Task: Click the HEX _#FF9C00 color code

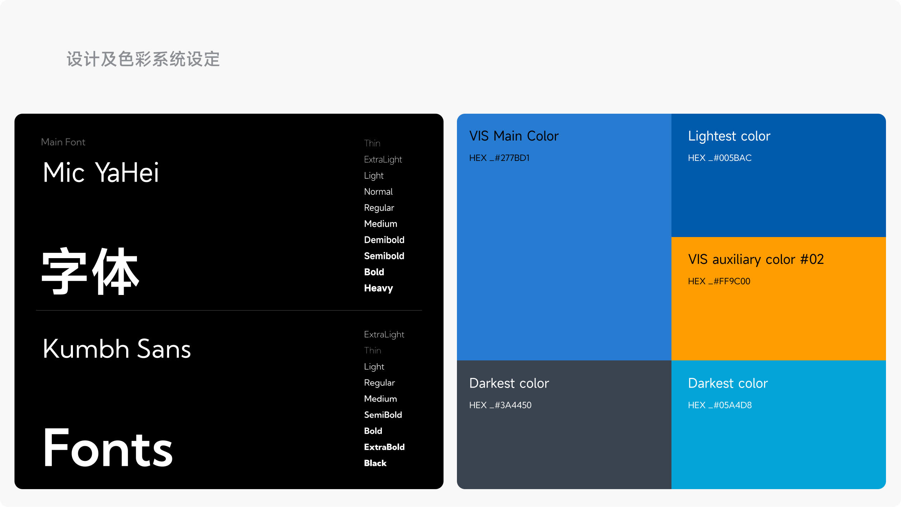Action: click(x=719, y=281)
